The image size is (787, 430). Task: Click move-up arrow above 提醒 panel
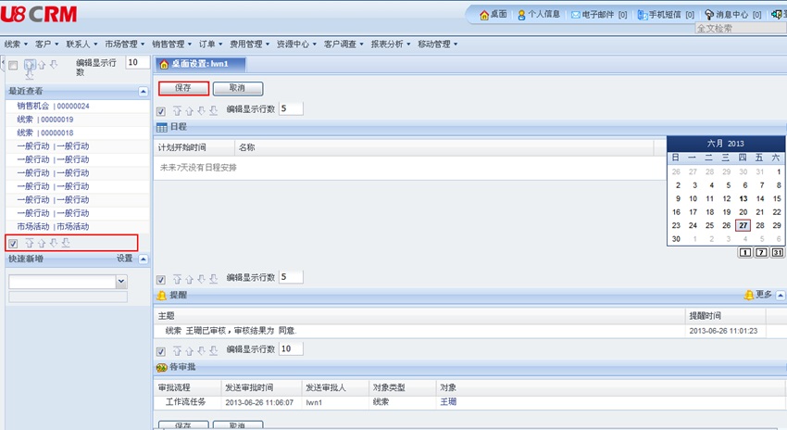189,279
